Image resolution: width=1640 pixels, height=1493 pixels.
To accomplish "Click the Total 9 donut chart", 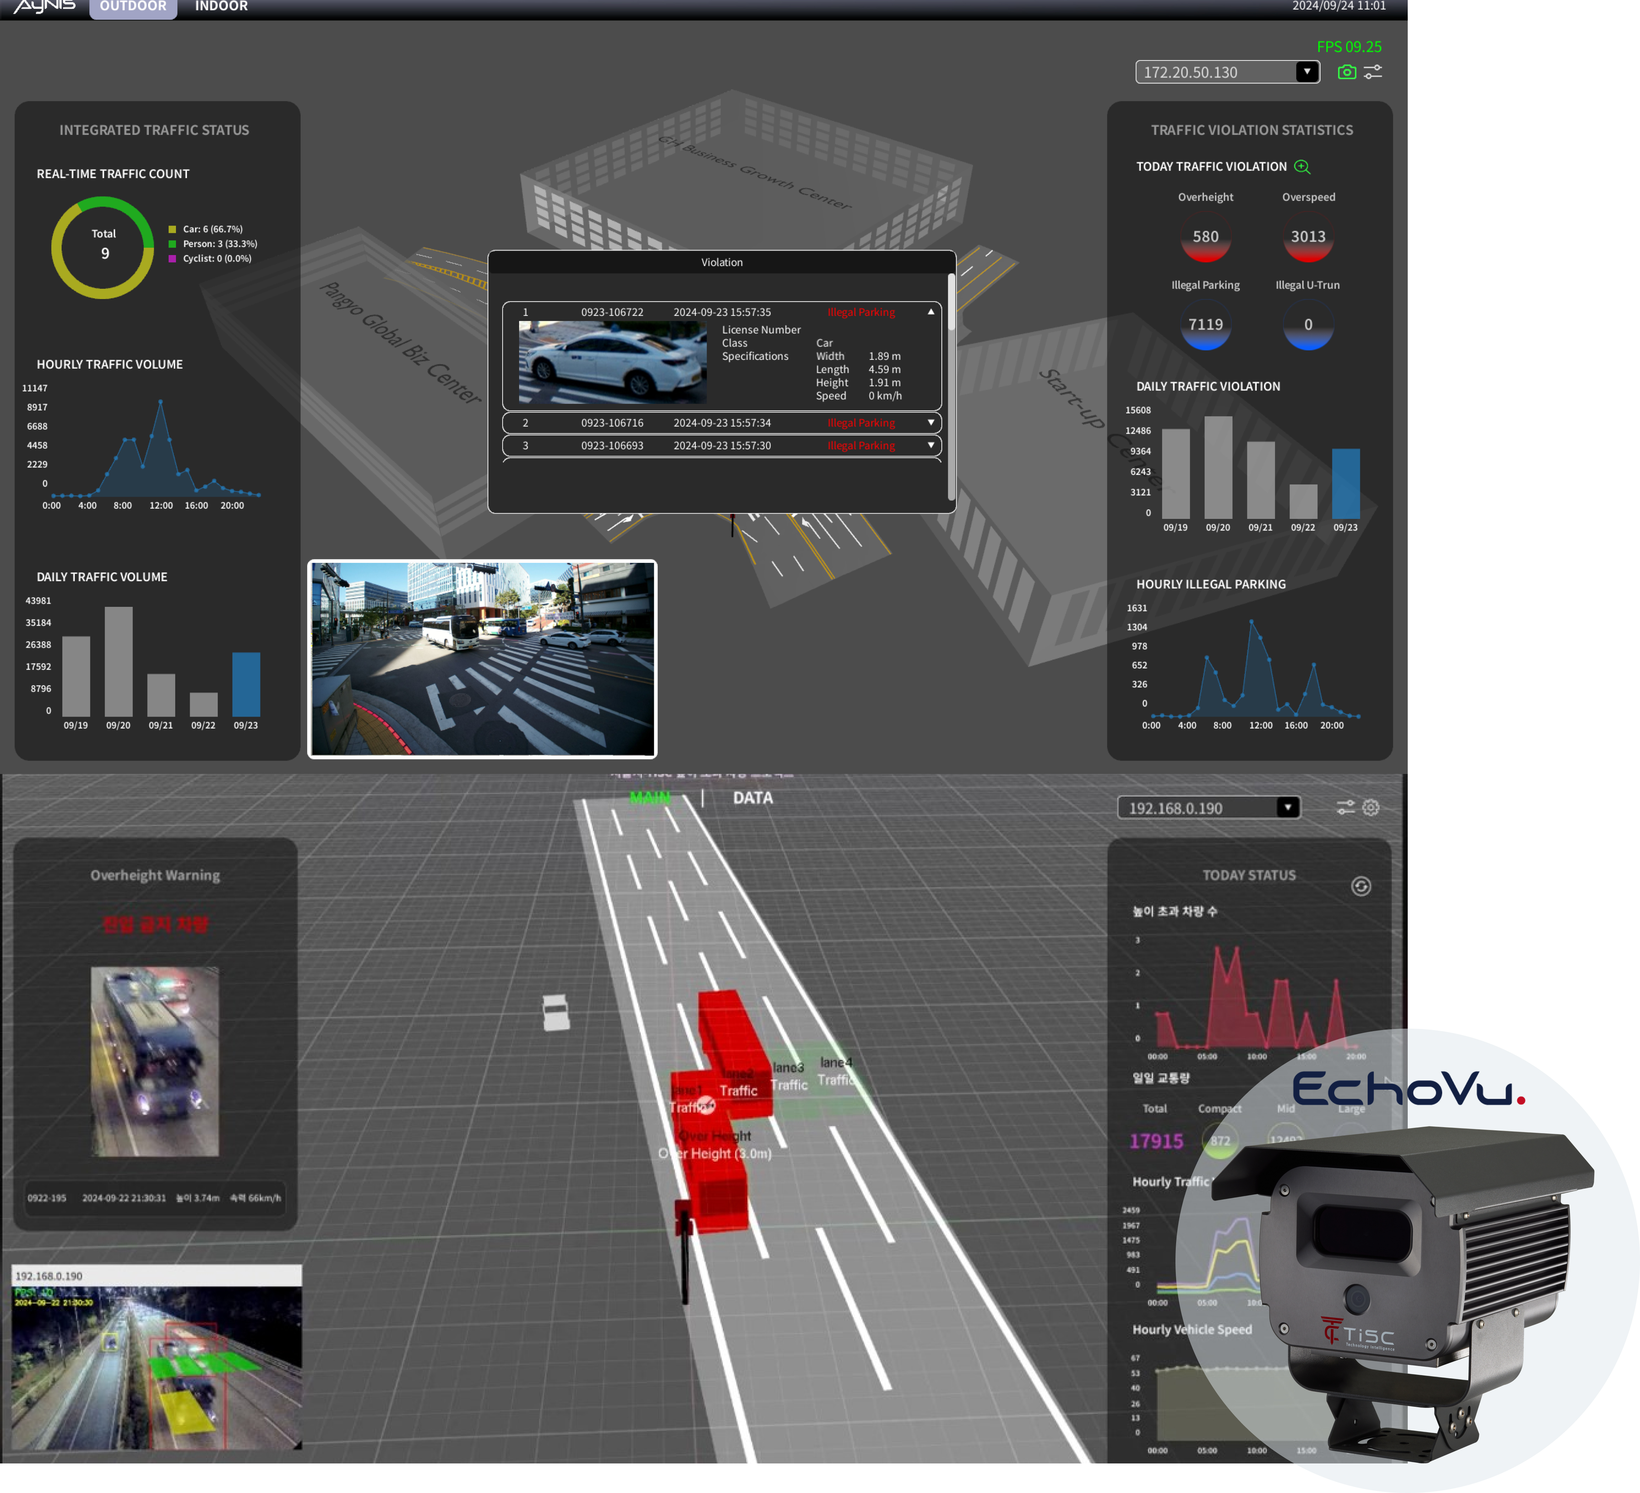I will 102,247.
